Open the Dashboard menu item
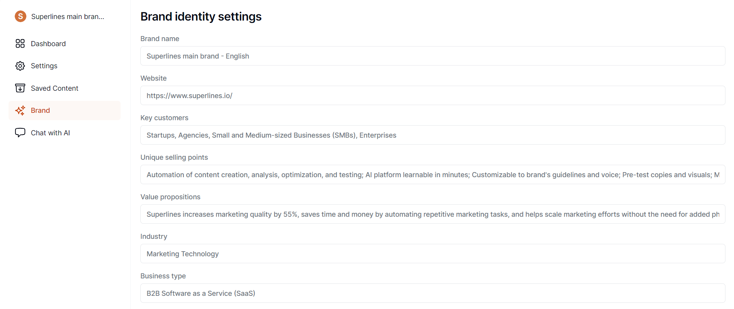Screen dimensions: 734x309 coord(48,44)
